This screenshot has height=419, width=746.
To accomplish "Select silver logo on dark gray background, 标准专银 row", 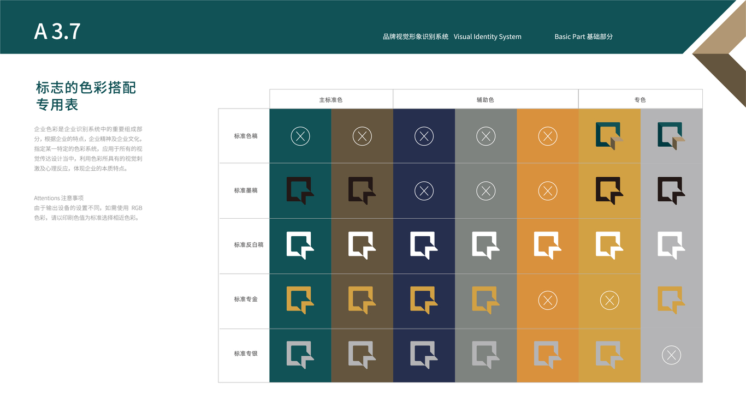I will pos(486,354).
